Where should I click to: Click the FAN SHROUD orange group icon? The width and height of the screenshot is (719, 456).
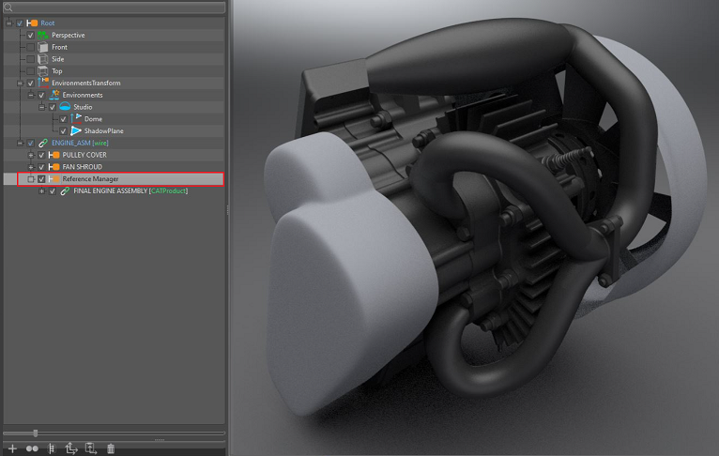(54, 167)
